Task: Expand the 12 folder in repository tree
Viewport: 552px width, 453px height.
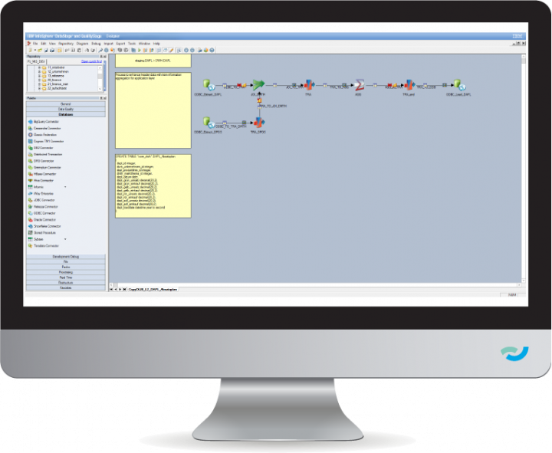Action: [39, 71]
